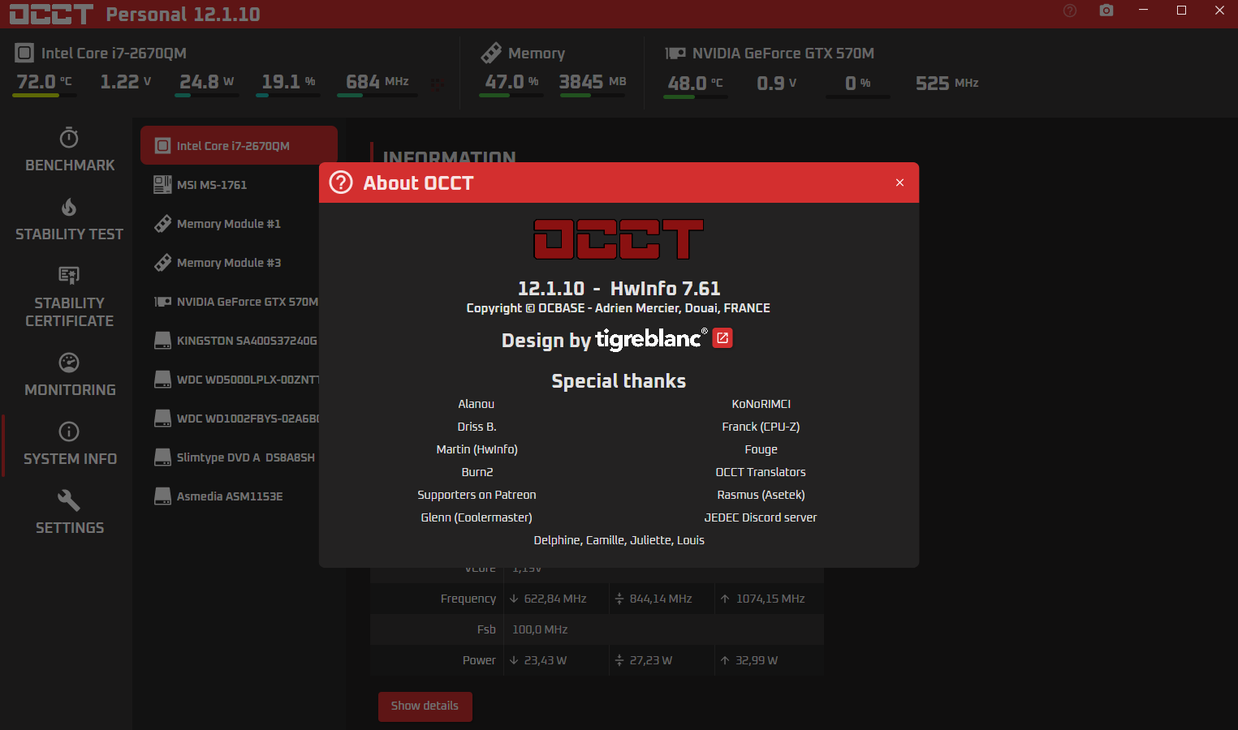1238x730 pixels.
Task: Click GPU temperature 48.0 °C reading
Action: [x=695, y=83]
